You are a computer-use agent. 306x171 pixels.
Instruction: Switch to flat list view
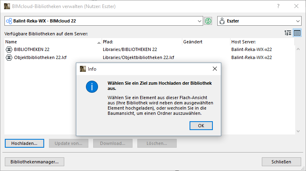point(297,33)
